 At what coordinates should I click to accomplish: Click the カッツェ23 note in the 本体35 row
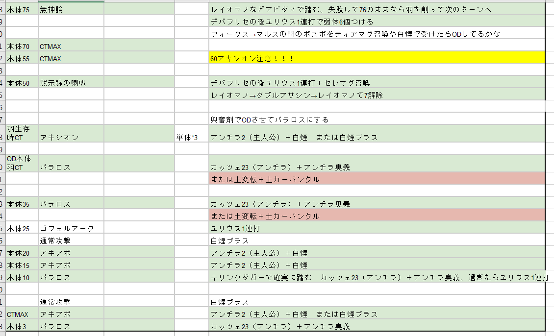pyautogui.click(x=377, y=203)
